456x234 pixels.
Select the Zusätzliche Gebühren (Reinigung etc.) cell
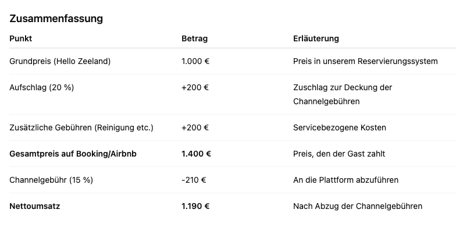[x=81, y=127]
